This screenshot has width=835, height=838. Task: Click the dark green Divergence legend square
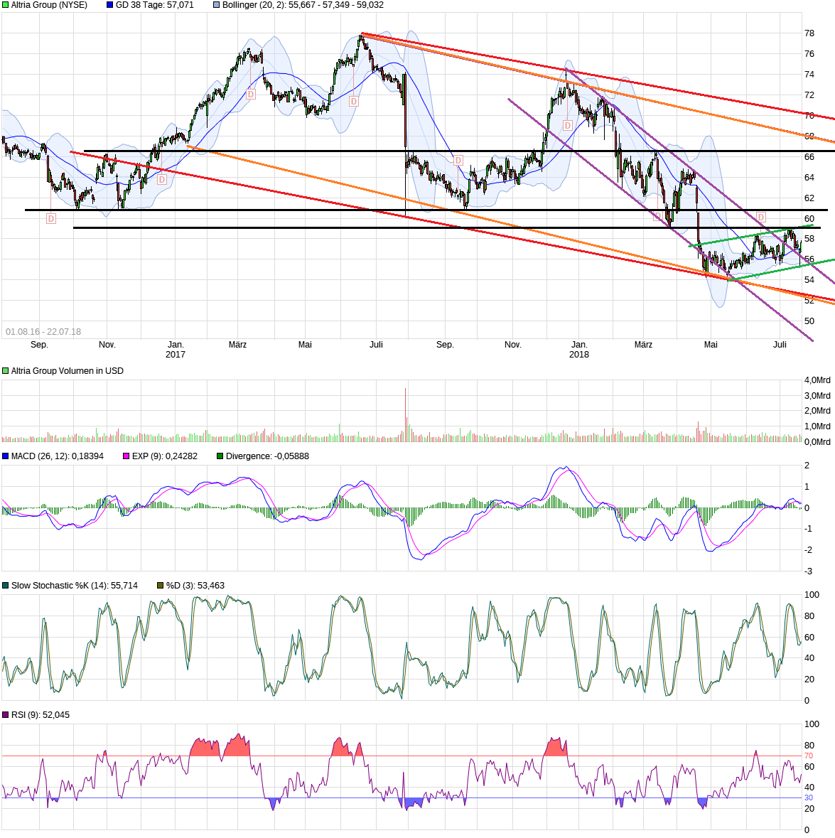tap(220, 457)
